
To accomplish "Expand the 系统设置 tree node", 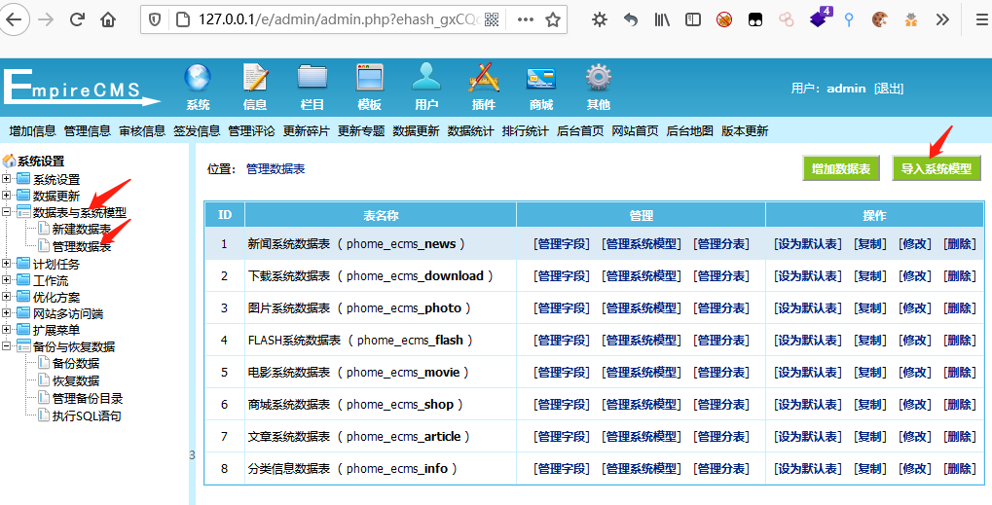I will 8,179.
